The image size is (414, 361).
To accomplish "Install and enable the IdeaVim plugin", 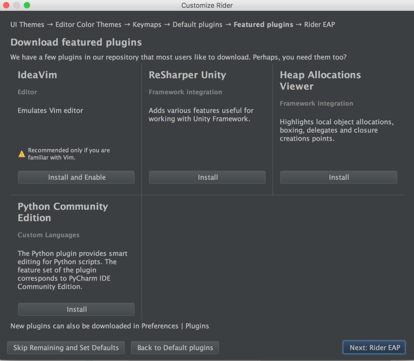I will coord(76,177).
